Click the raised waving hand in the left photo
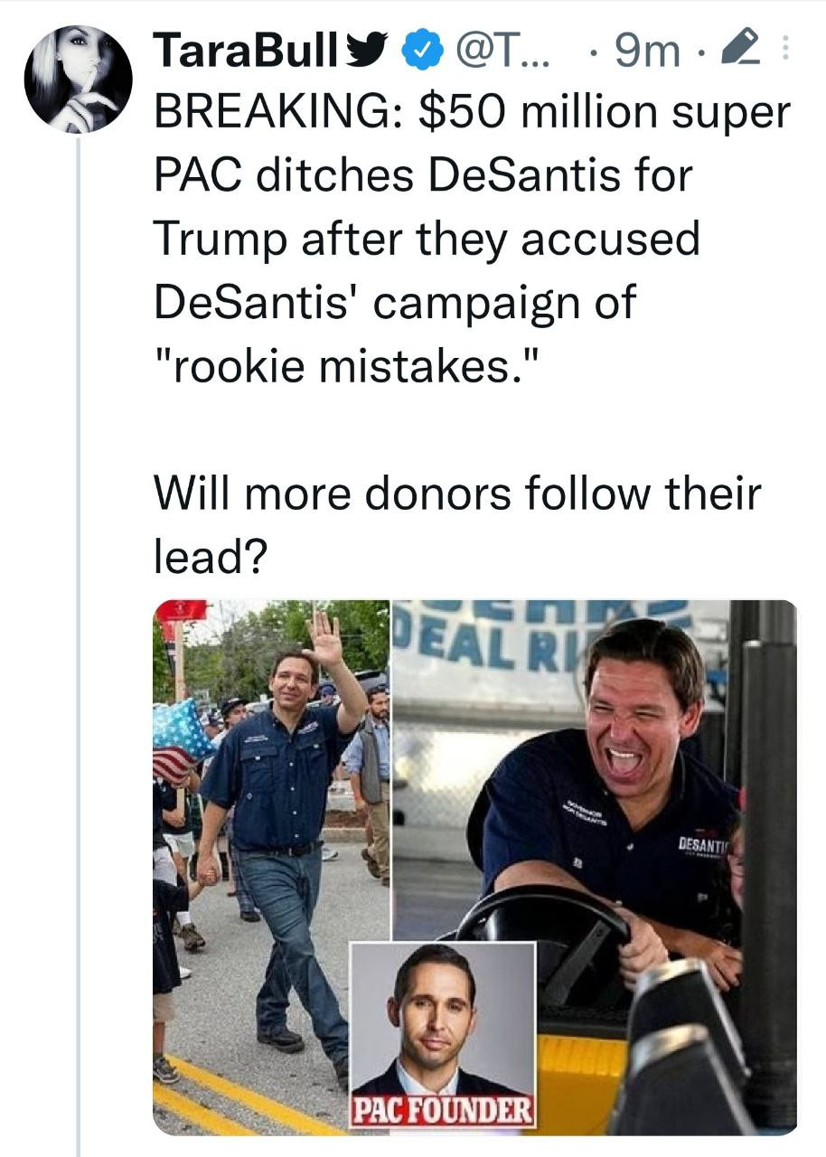The height and width of the screenshot is (1157, 826). pos(324,639)
